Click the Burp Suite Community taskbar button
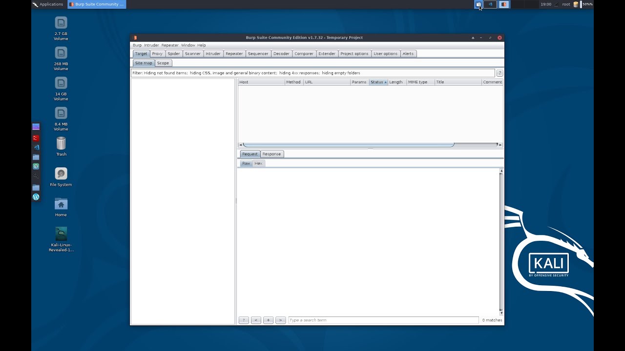Viewport: 625px width, 351px height. 96,4
